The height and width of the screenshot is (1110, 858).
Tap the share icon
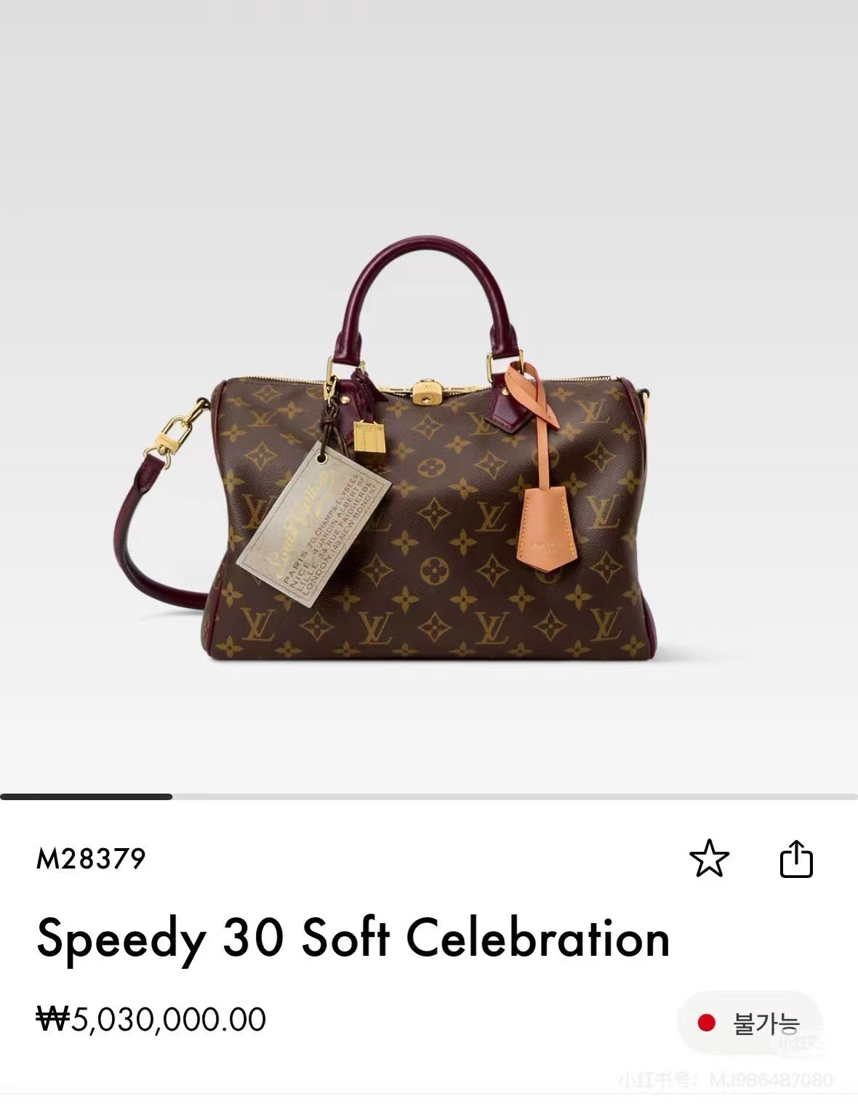(796, 859)
